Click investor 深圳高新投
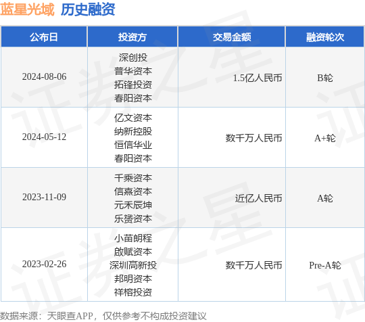The height and width of the screenshot is (322, 365). (133, 265)
